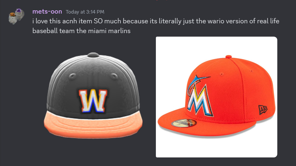Screen dimensions: 296x166
Task: Click the Today at 3:14 PM timestamp
Action: click(x=85, y=12)
